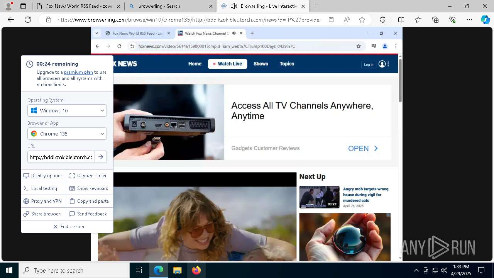494x278 pixels.
Task: Click Show keyboard option
Action: pyautogui.click(x=89, y=188)
